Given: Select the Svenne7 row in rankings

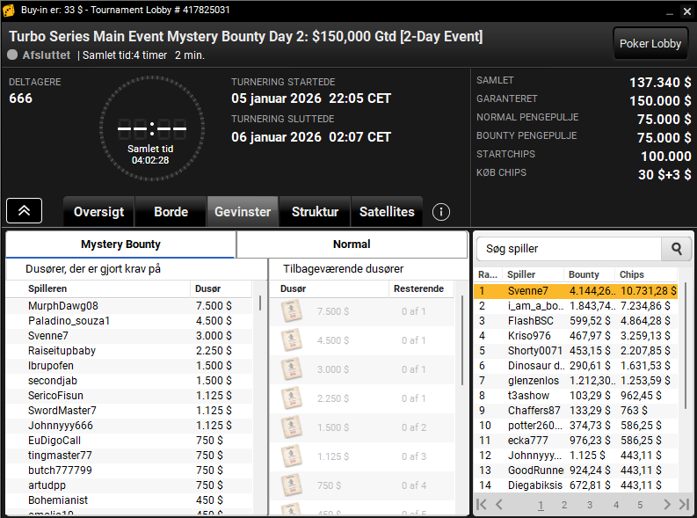Looking at the screenshot, I should 576,291.
